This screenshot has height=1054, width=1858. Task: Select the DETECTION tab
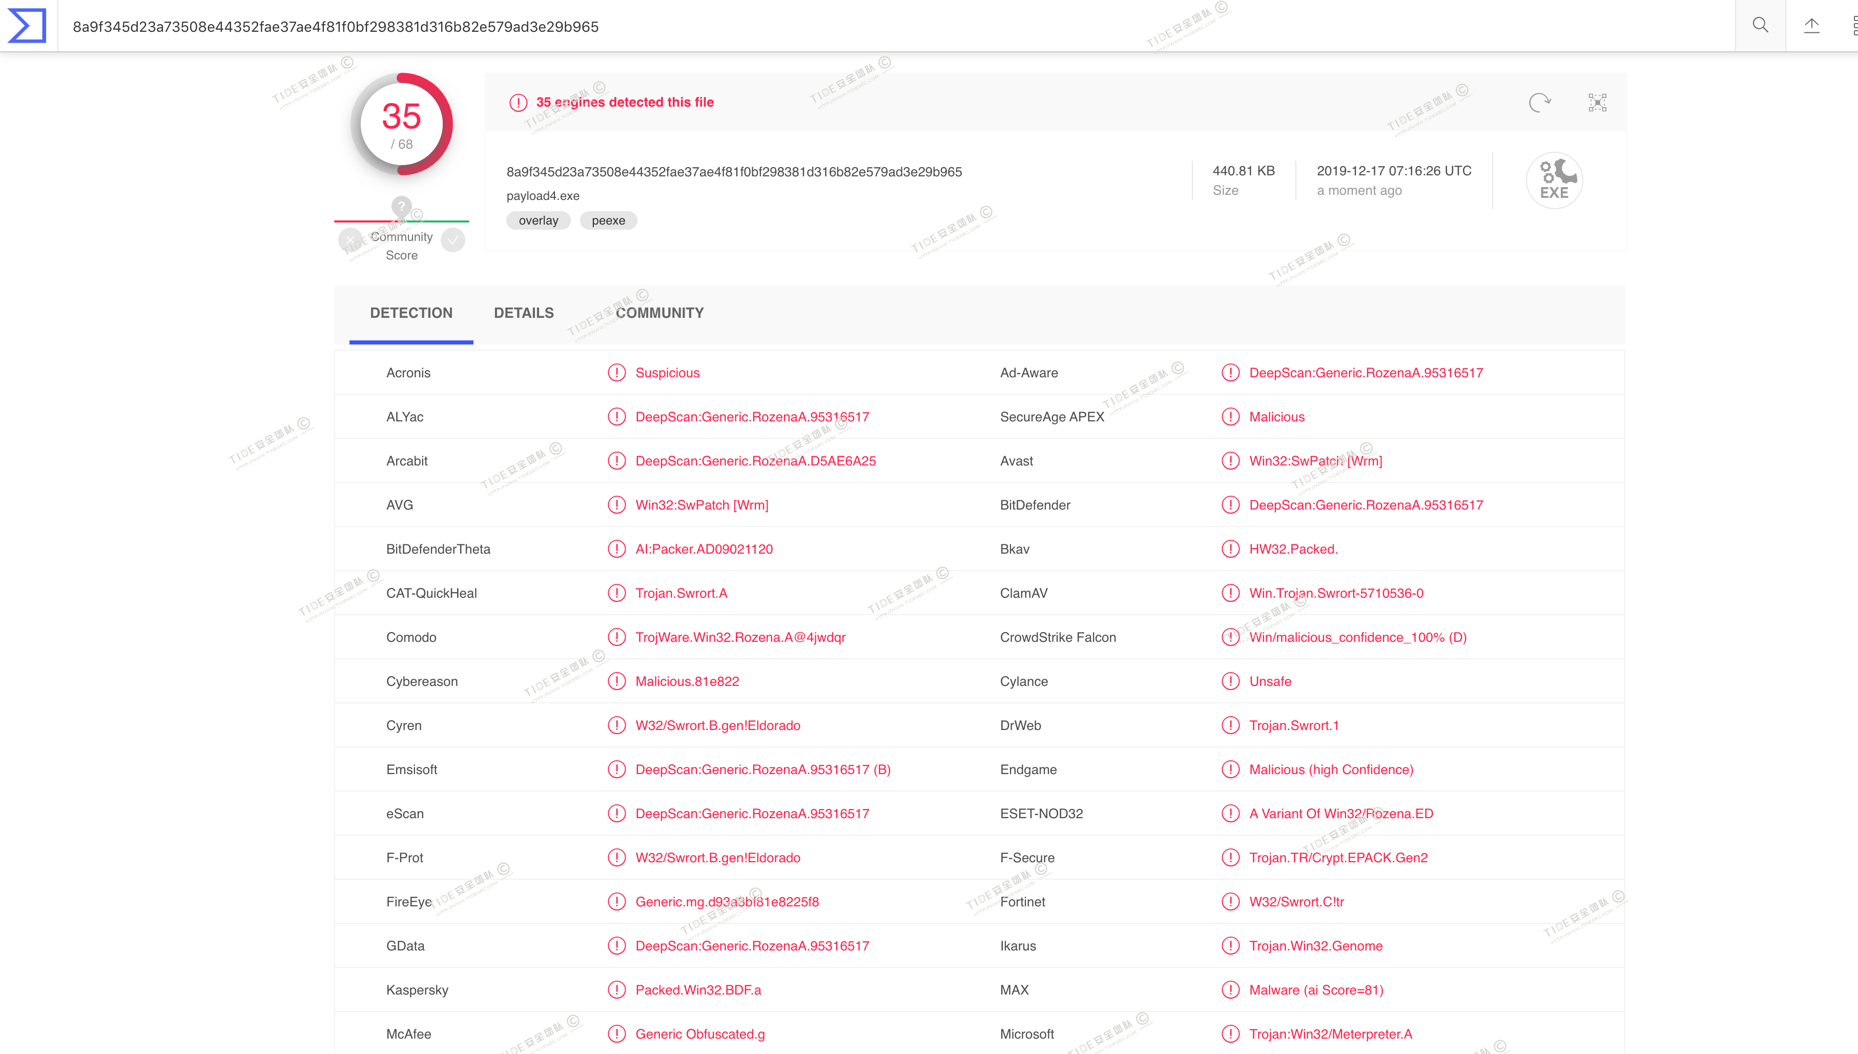click(x=411, y=313)
